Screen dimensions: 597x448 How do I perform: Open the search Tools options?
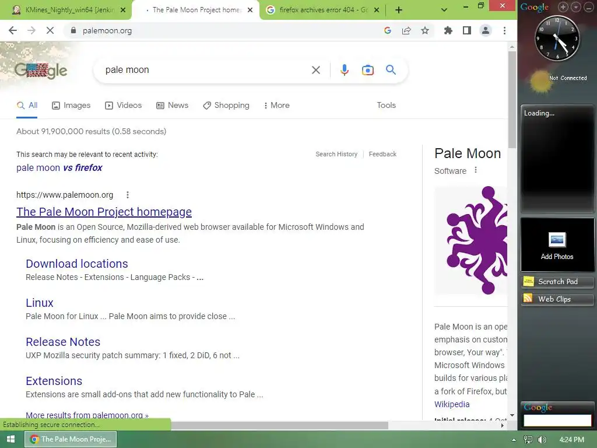click(386, 105)
